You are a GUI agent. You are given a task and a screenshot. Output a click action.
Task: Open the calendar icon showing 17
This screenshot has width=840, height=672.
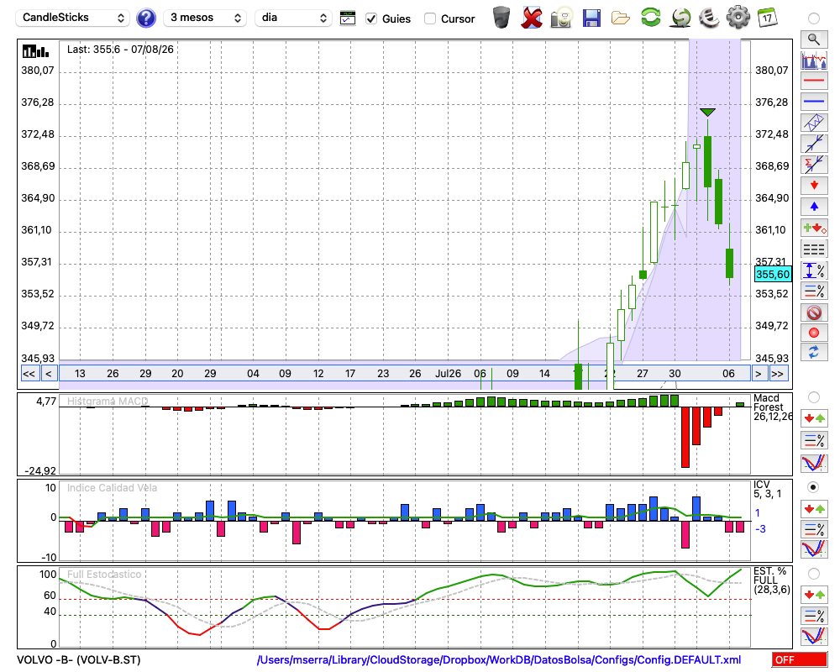(767, 17)
